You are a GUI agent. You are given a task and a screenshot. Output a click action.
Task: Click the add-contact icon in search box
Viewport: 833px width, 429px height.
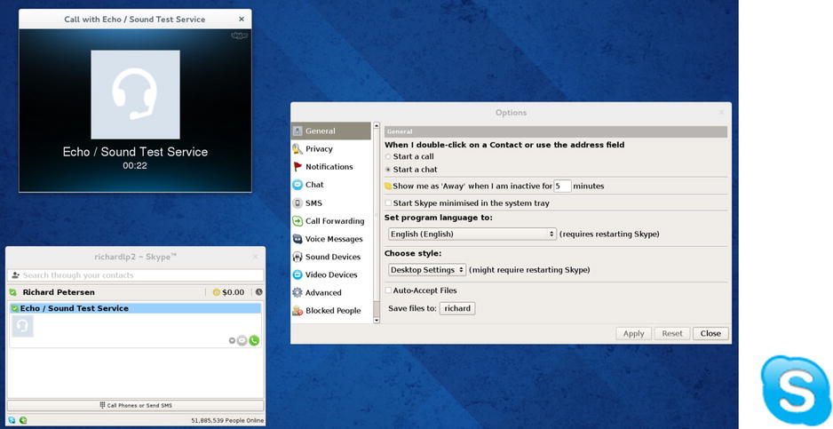tap(15, 275)
